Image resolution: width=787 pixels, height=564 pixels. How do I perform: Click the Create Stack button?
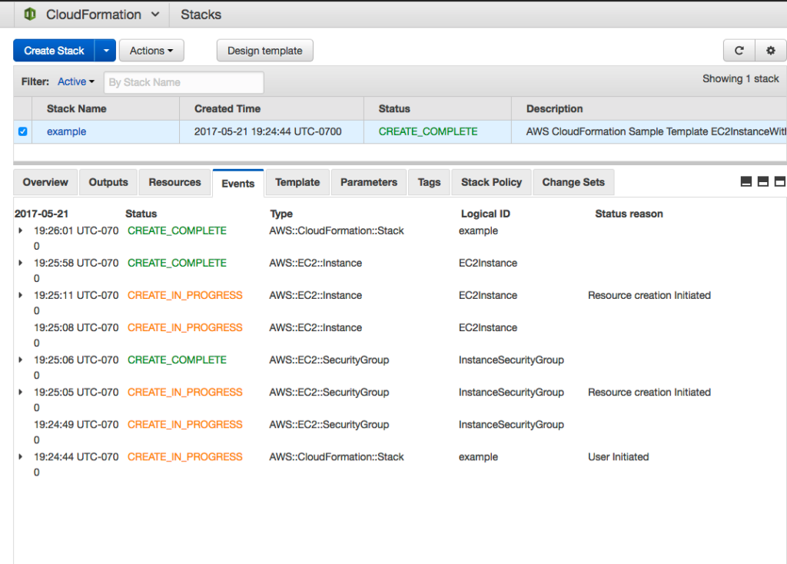tap(53, 50)
